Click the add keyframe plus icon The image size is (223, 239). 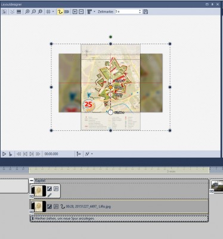click(75, 12)
